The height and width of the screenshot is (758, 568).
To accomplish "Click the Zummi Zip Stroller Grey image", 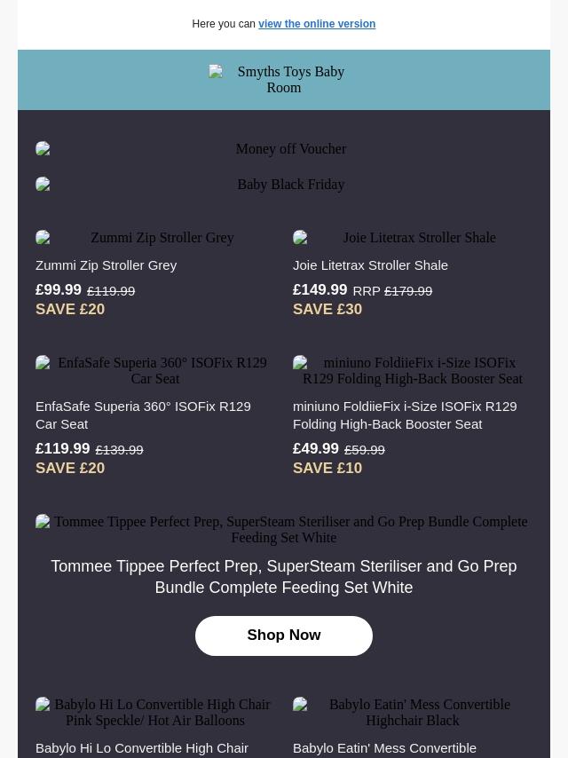I will (x=155, y=238).
